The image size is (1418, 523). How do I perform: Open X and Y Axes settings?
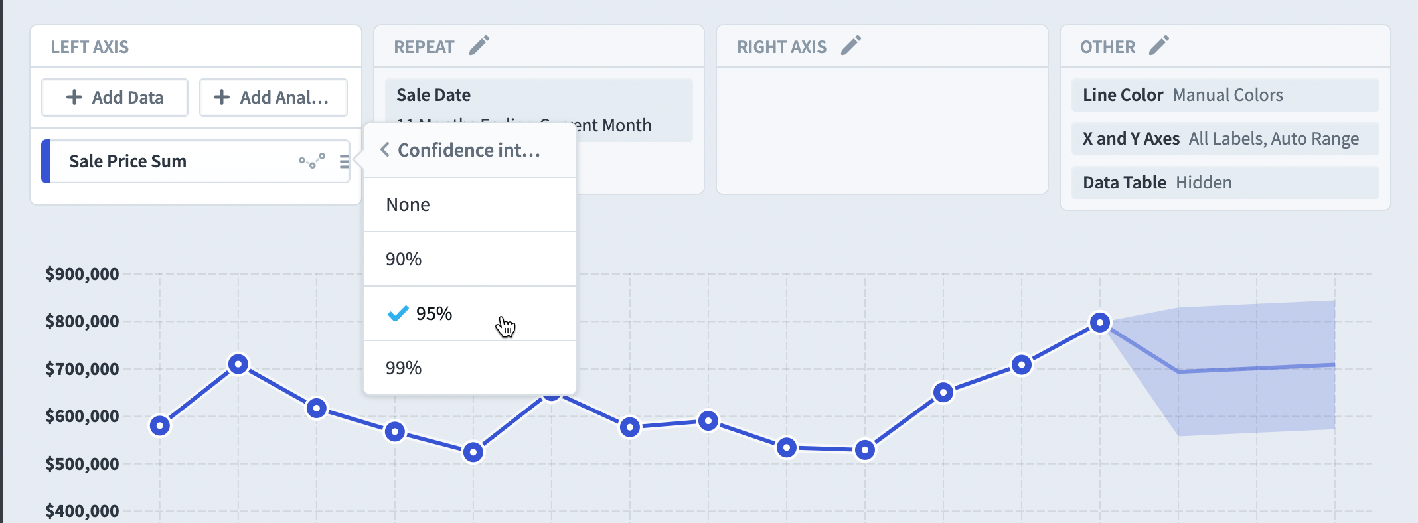pyautogui.click(x=1225, y=139)
